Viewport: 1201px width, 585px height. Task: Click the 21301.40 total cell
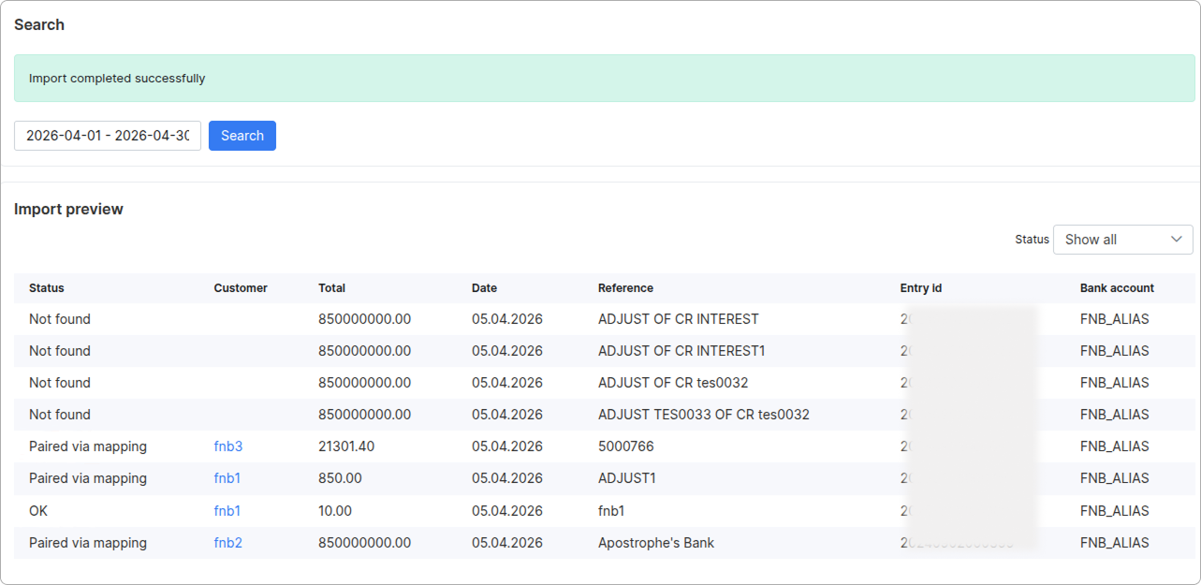(346, 446)
